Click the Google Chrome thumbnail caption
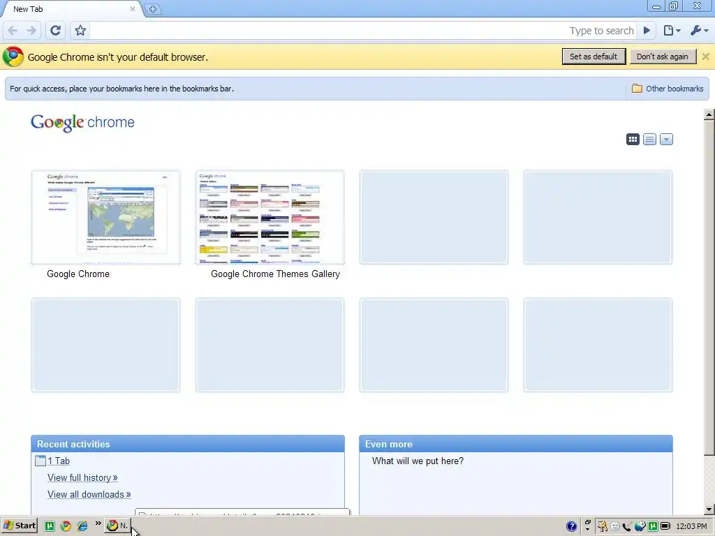This screenshot has width=715, height=536. [x=78, y=274]
